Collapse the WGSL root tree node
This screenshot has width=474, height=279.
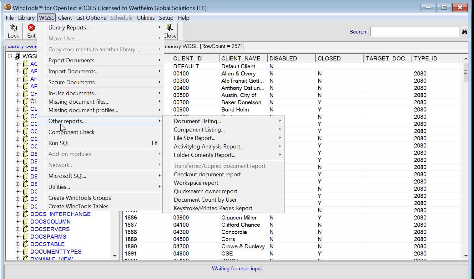10,56
